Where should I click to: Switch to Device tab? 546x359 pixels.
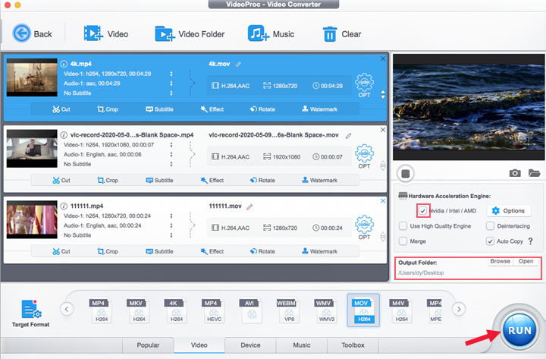tap(250, 345)
